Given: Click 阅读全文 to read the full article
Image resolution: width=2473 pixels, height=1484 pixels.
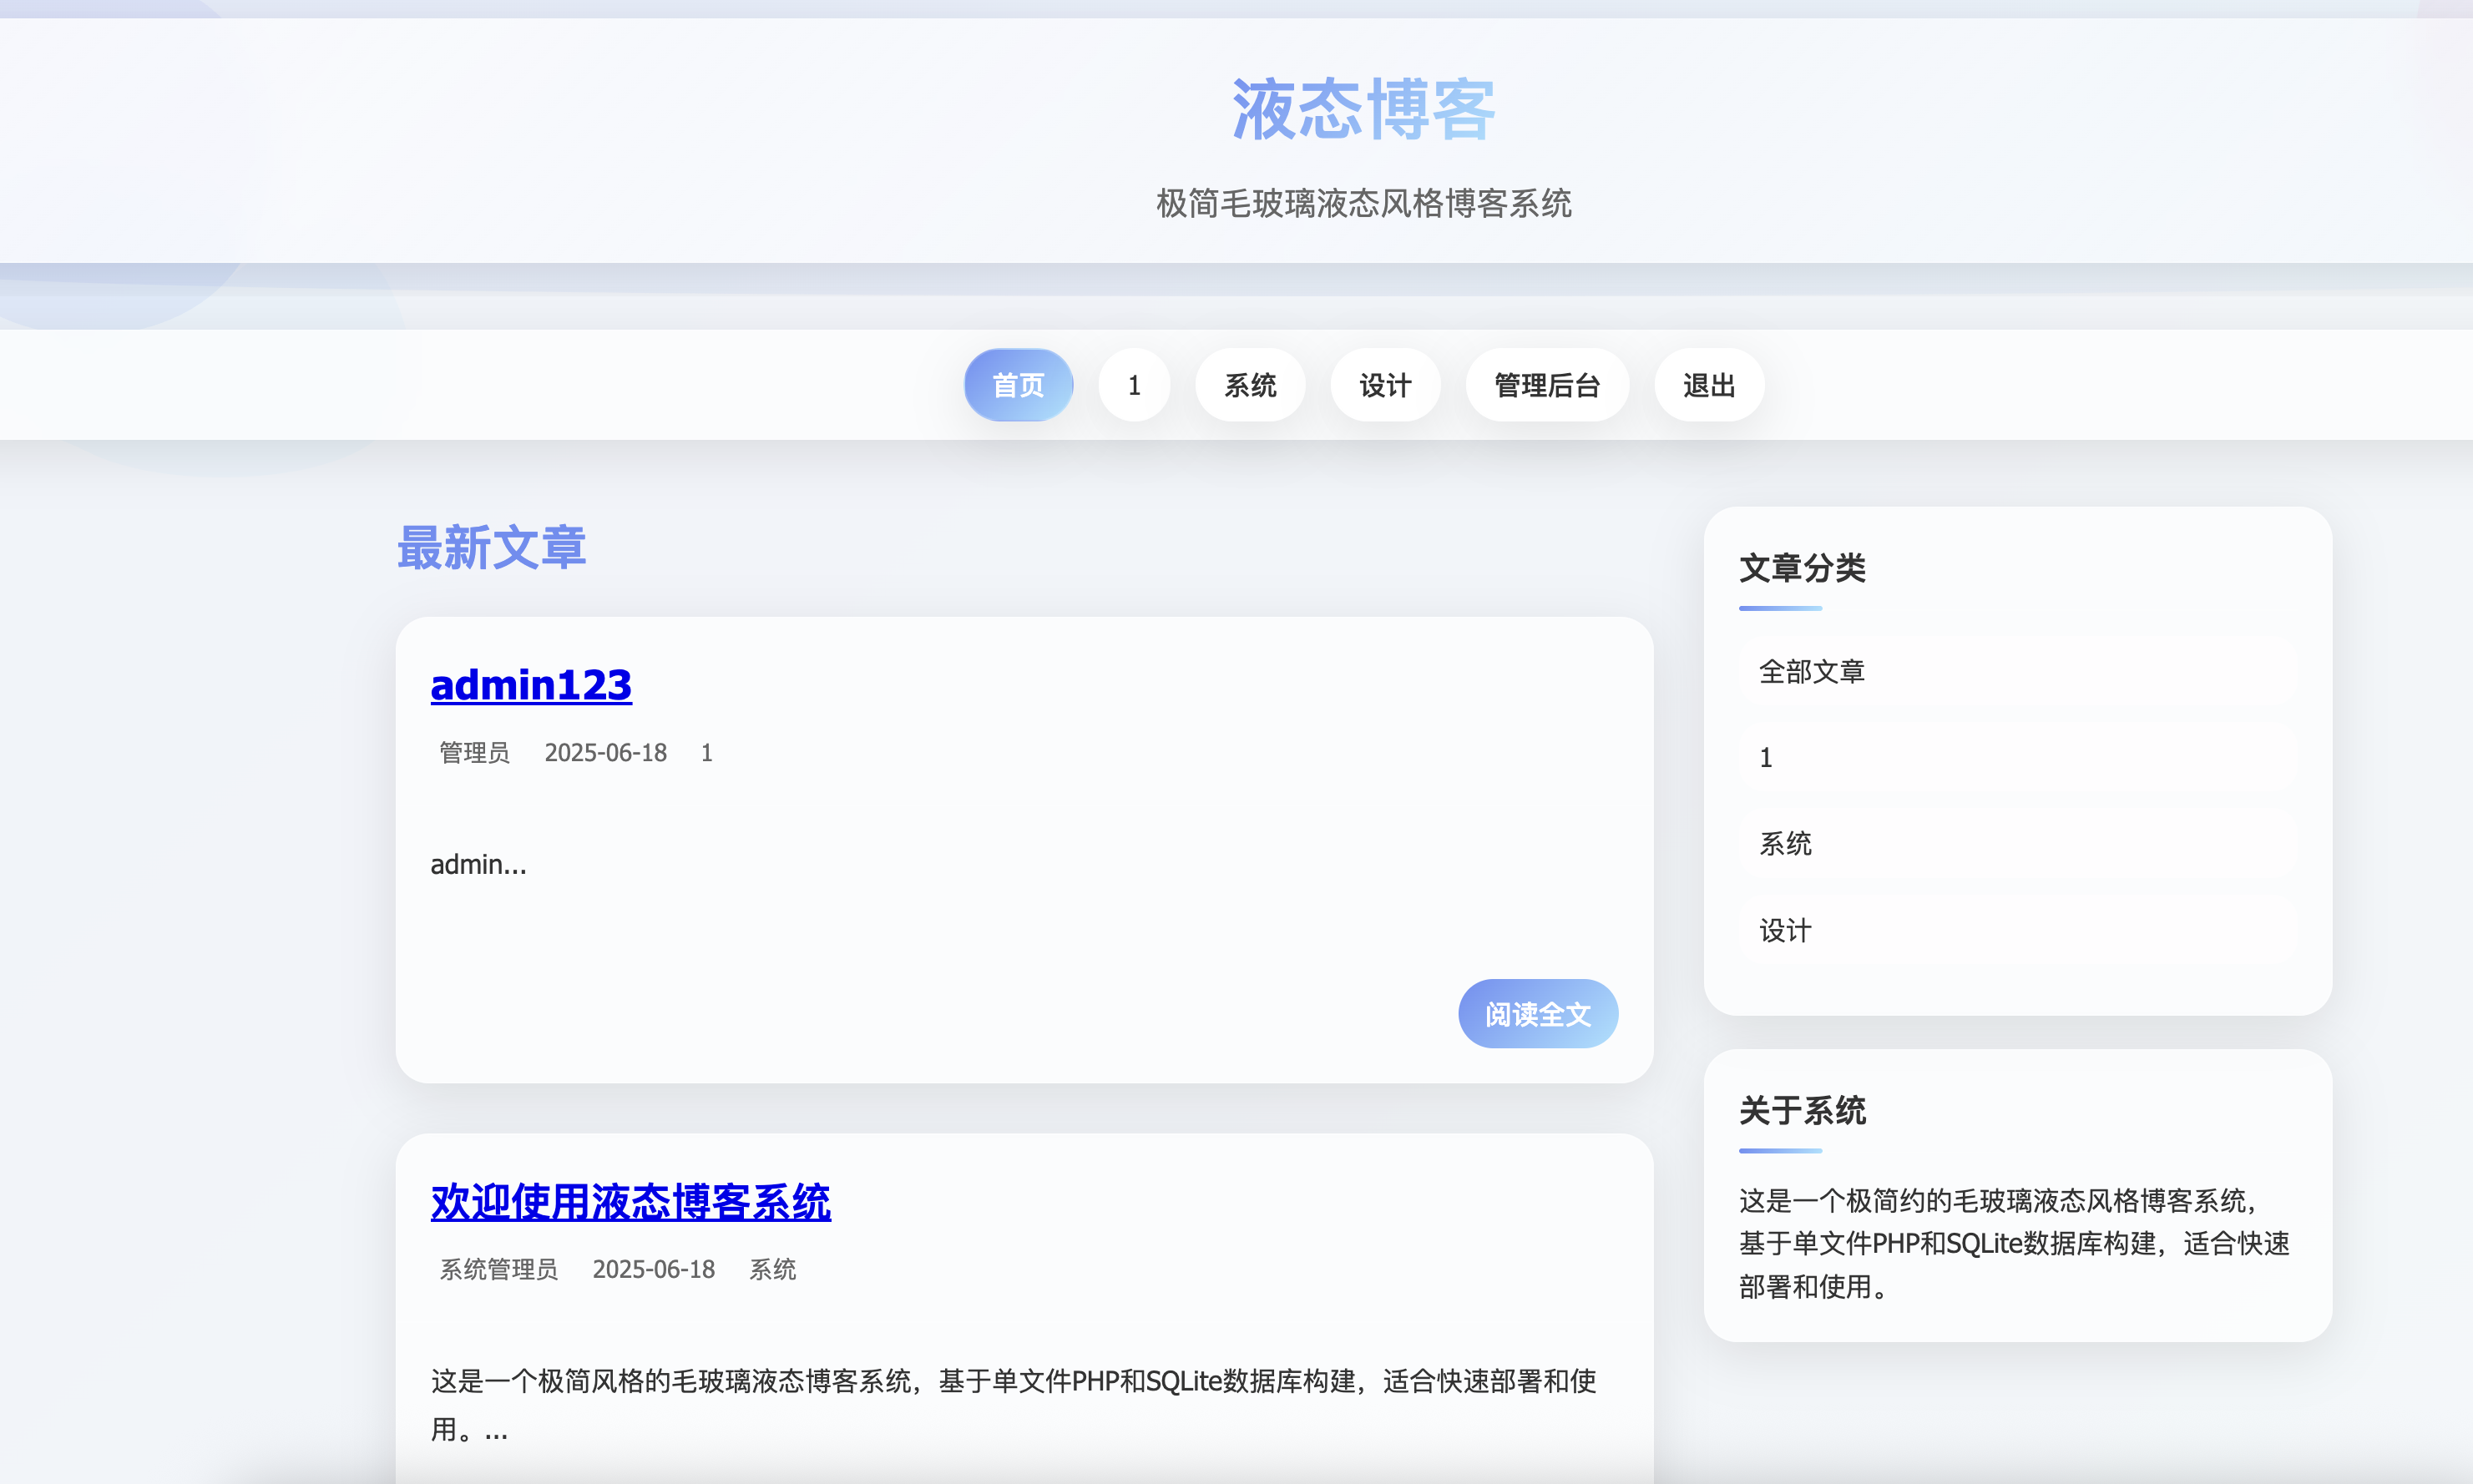Looking at the screenshot, I should tap(1537, 1013).
